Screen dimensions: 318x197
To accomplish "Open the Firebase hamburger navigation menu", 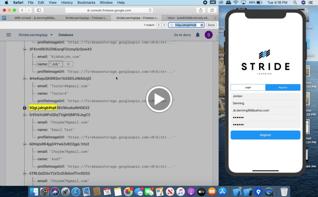I will tap(9, 35).
